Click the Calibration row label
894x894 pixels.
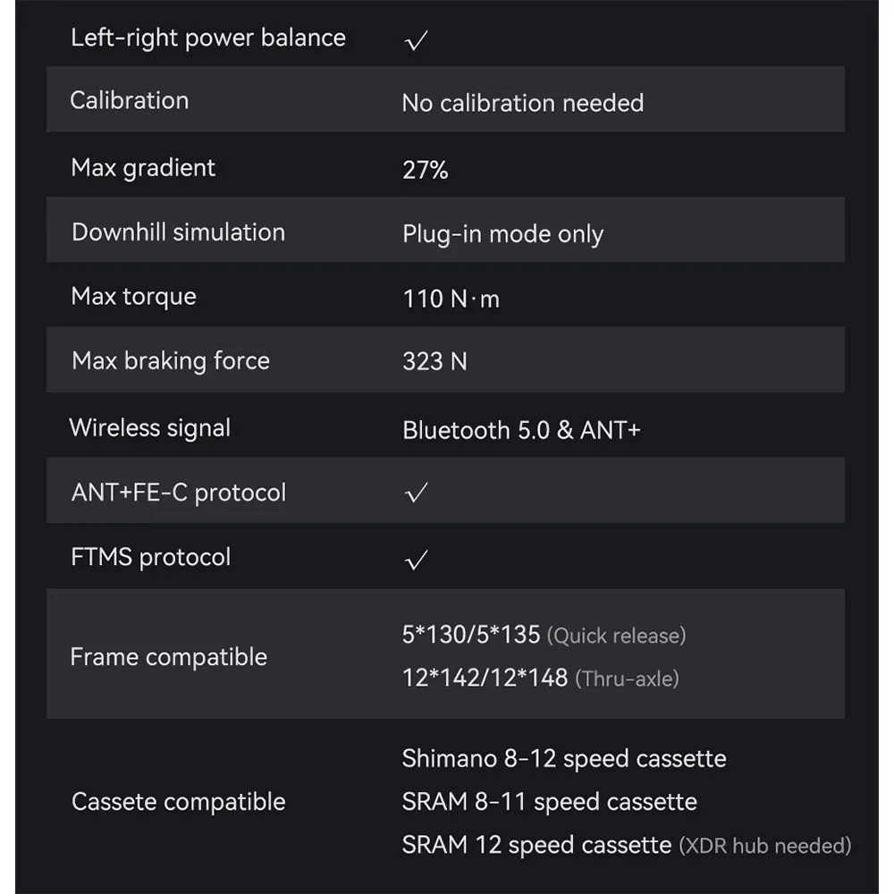130,100
